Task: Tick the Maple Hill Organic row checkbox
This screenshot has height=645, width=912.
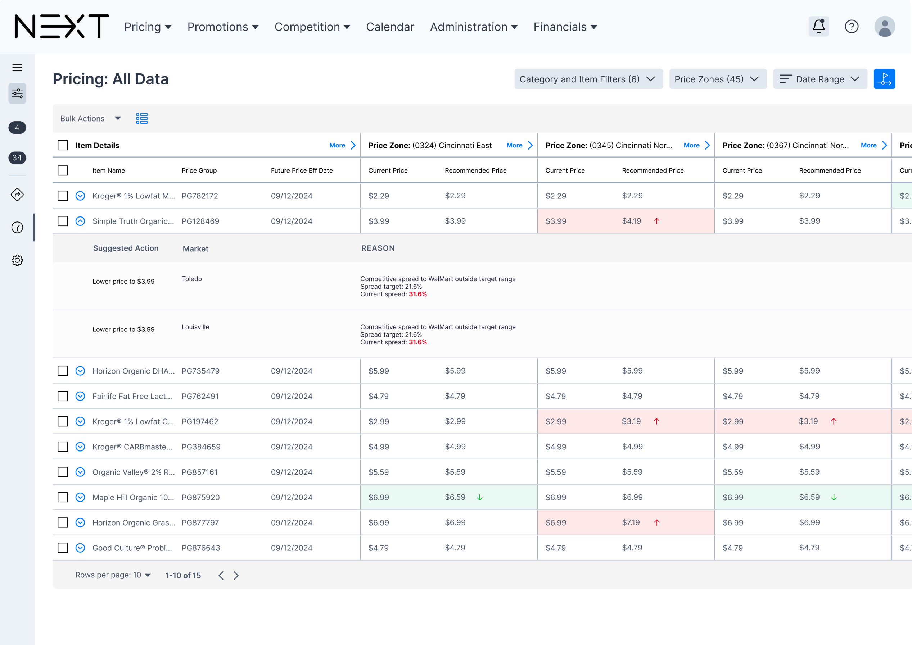Action: [63, 497]
